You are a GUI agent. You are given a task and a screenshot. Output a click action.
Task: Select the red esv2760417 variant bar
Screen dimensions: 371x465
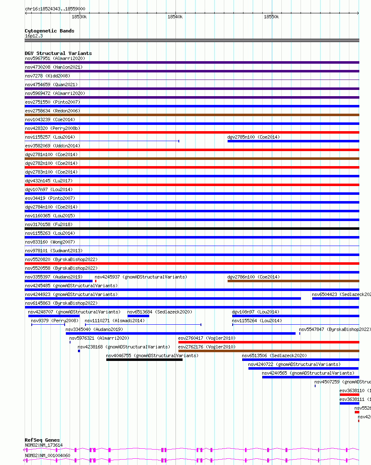pyautogui.click(x=269, y=342)
